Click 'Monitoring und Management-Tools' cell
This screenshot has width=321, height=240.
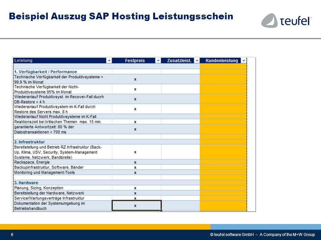point(63,172)
